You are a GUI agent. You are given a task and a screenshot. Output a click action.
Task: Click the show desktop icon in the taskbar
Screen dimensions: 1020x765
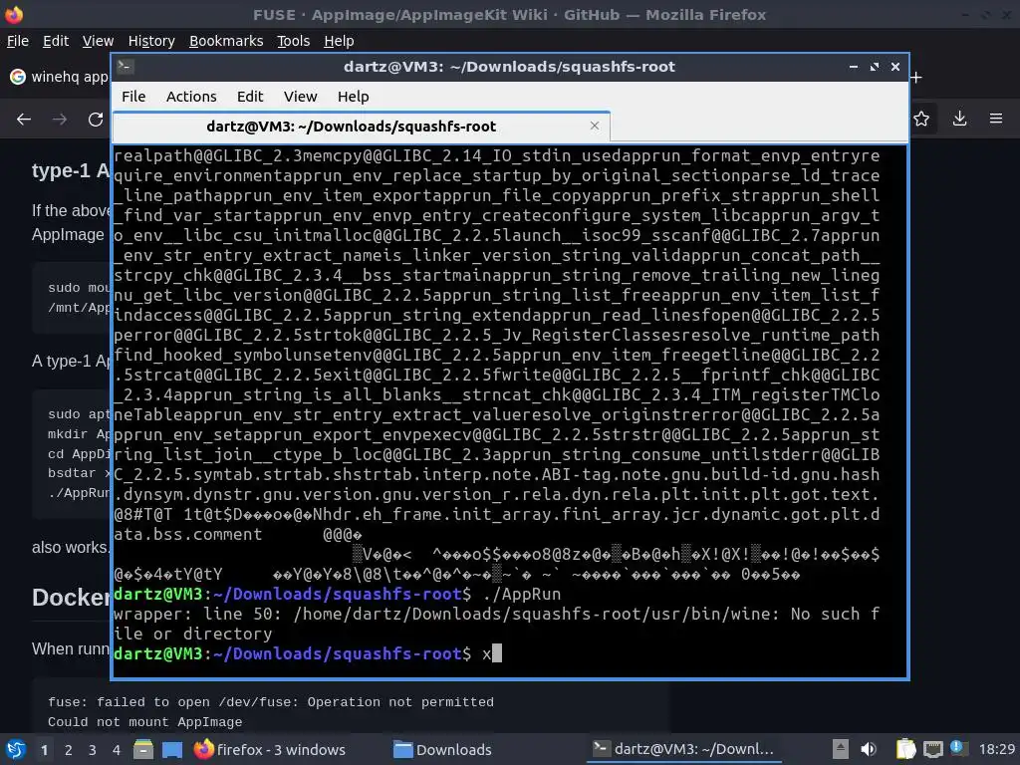[172, 749]
